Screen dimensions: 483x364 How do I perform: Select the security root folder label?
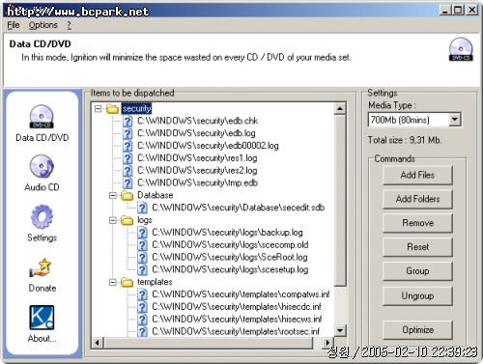pos(136,109)
